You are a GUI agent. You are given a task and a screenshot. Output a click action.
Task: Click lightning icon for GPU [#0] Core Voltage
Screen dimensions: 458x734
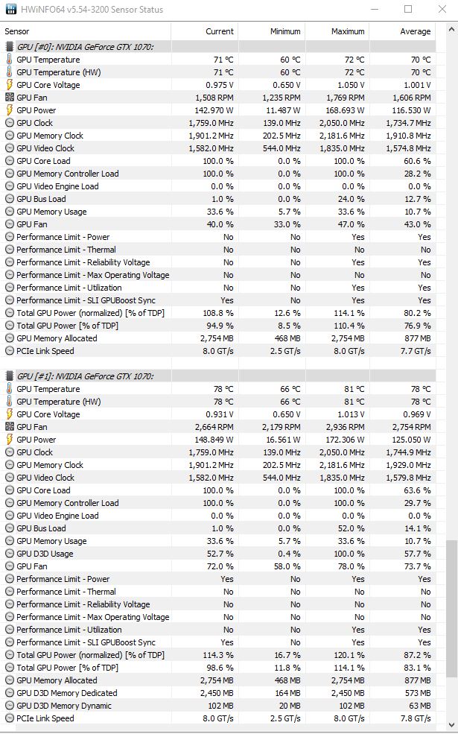[x=10, y=85]
